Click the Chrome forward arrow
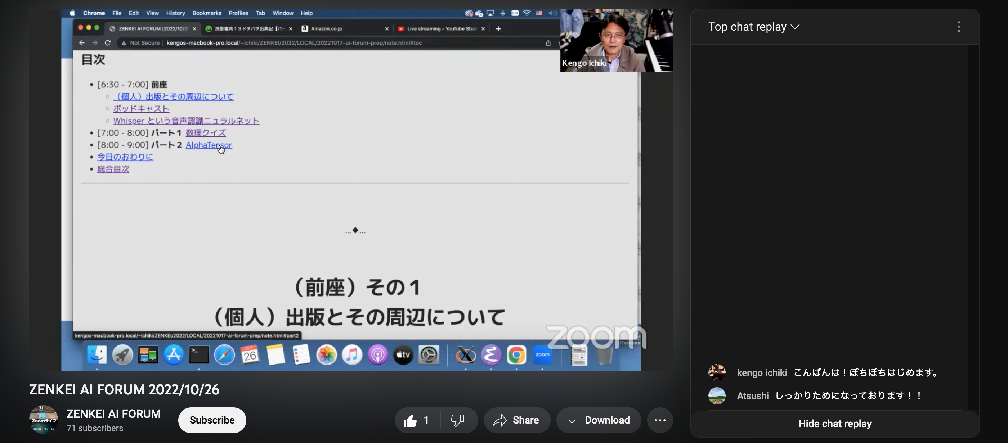 coord(95,42)
